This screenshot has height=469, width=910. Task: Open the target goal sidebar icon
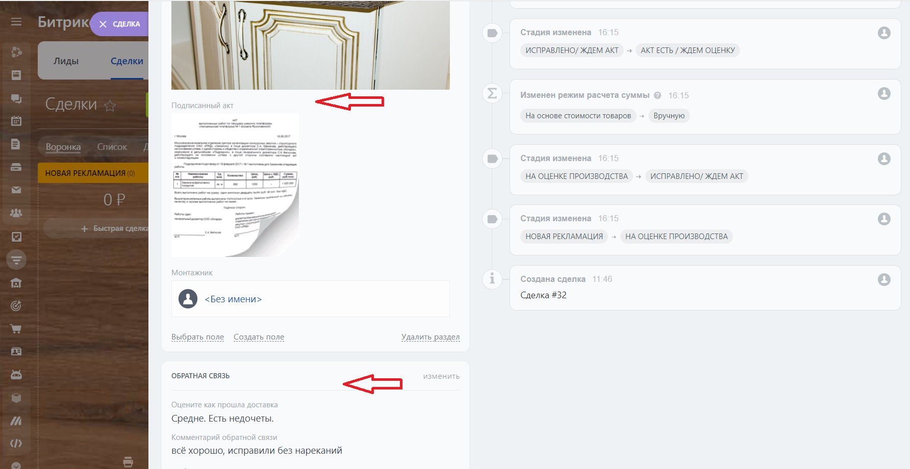coord(16,306)
